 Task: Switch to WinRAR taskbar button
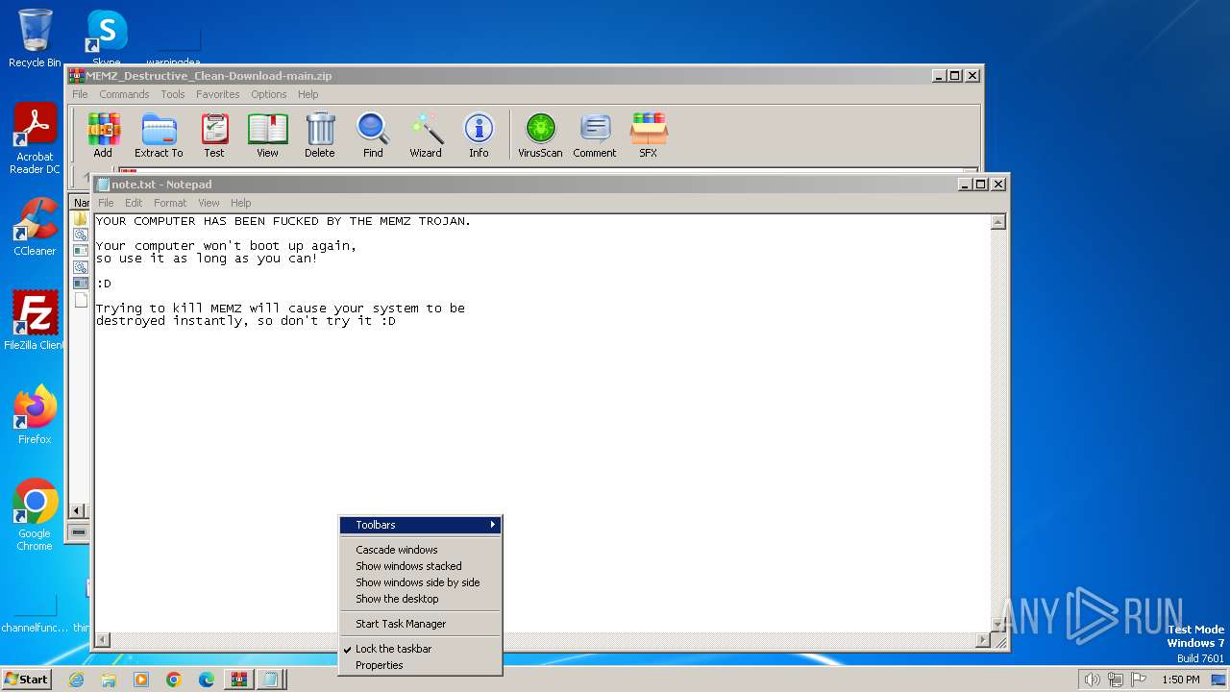coord(238,680)
